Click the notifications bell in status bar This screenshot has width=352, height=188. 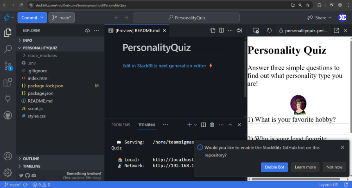pos(346,184)
